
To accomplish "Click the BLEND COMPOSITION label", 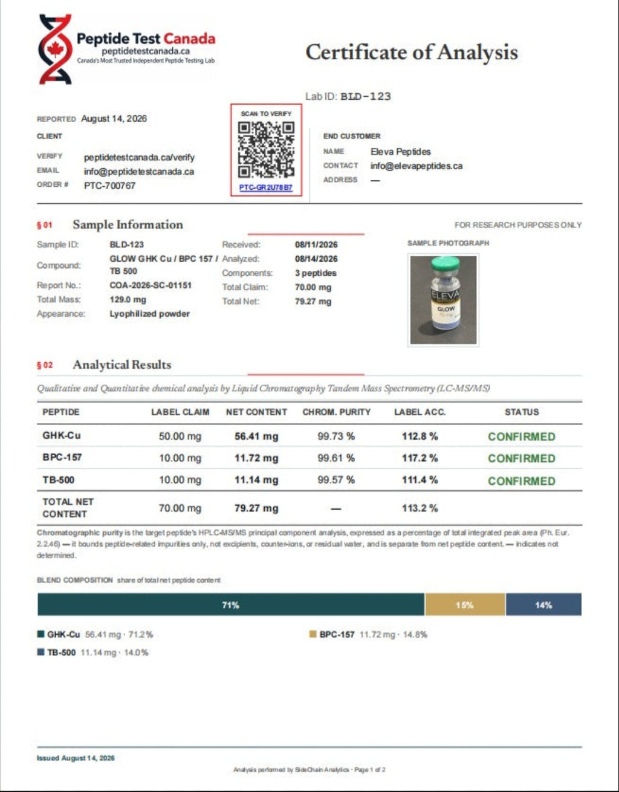I will point(75,580).
